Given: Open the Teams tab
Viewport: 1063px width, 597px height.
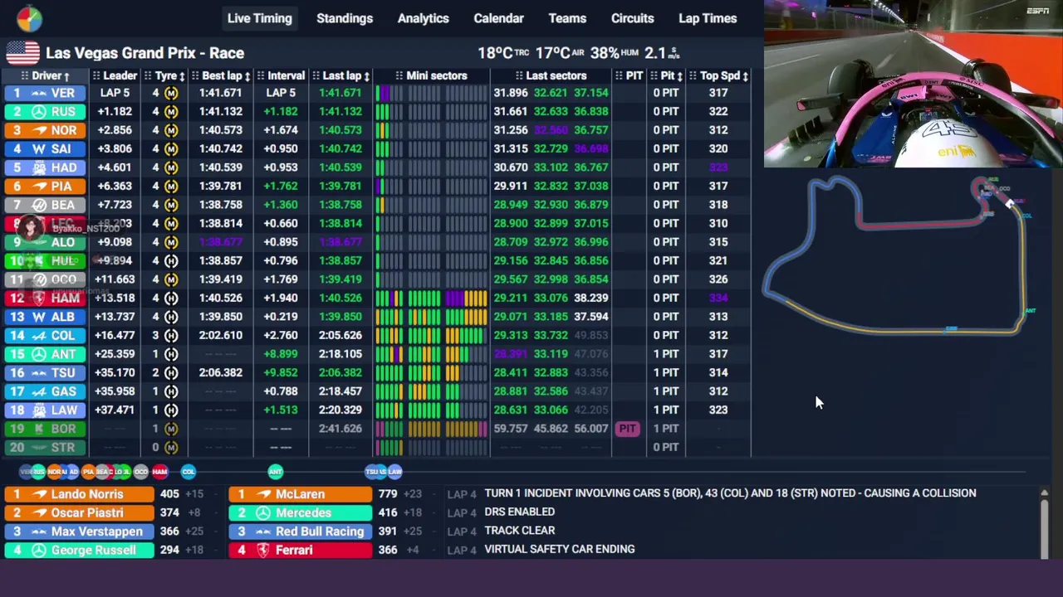Looking at the screenshot, I should click(567, 18).
